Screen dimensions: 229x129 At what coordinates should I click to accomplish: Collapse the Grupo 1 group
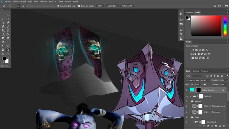tap(190, 101)
